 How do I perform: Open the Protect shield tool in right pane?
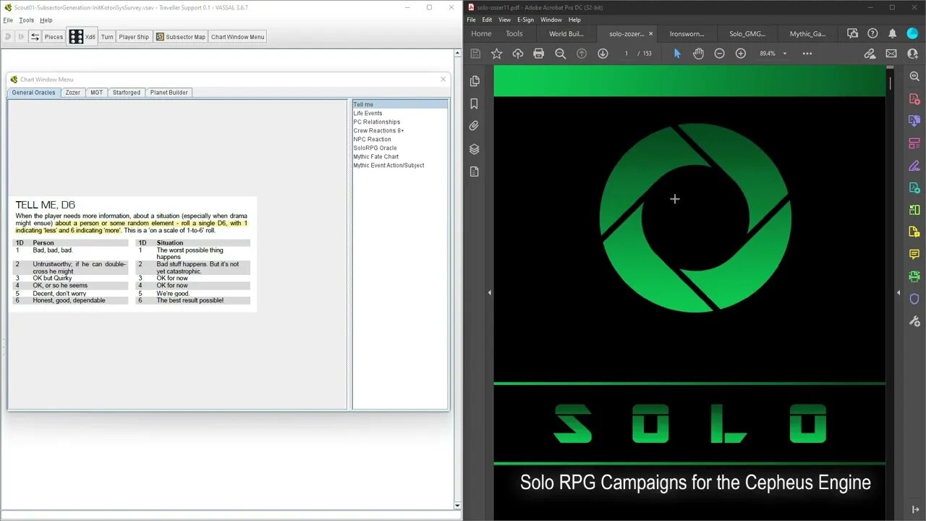click(x=914, y=299)
